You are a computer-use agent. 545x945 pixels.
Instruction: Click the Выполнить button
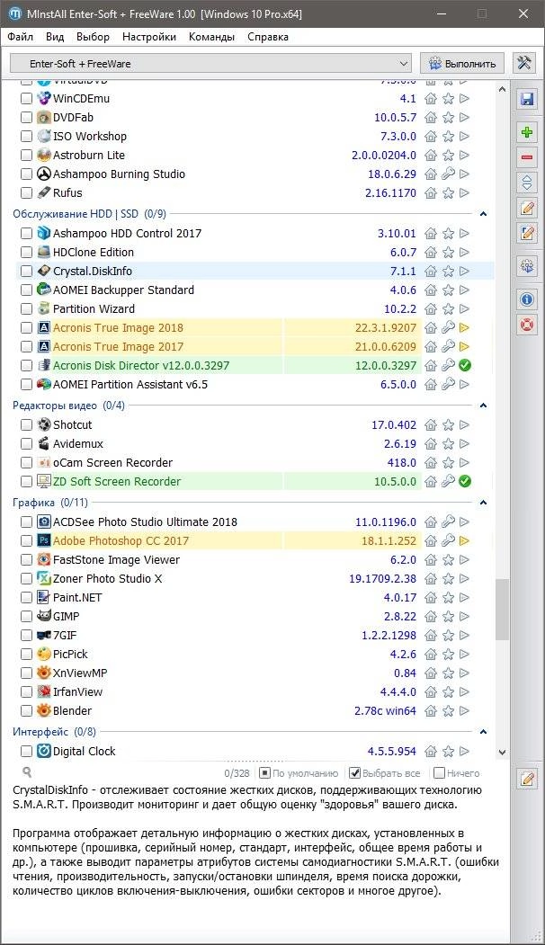tap(461, 63)
